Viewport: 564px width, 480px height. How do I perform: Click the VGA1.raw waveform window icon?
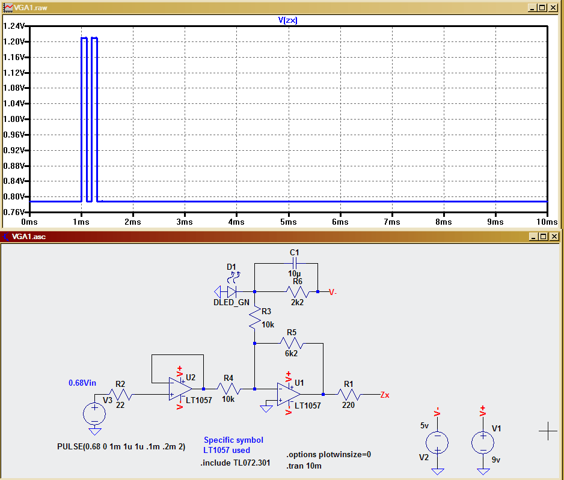click(8, 8)
